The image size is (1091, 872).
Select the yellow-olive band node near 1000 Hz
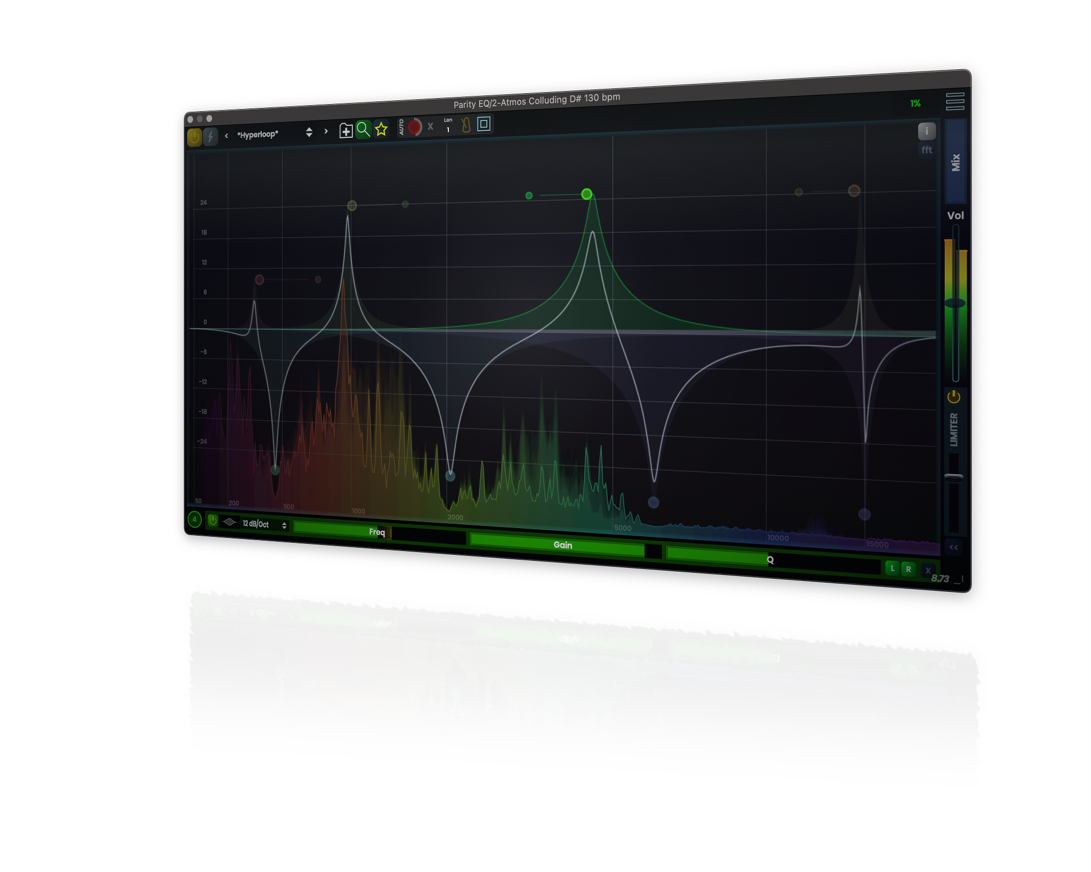[x=352, y=205]
